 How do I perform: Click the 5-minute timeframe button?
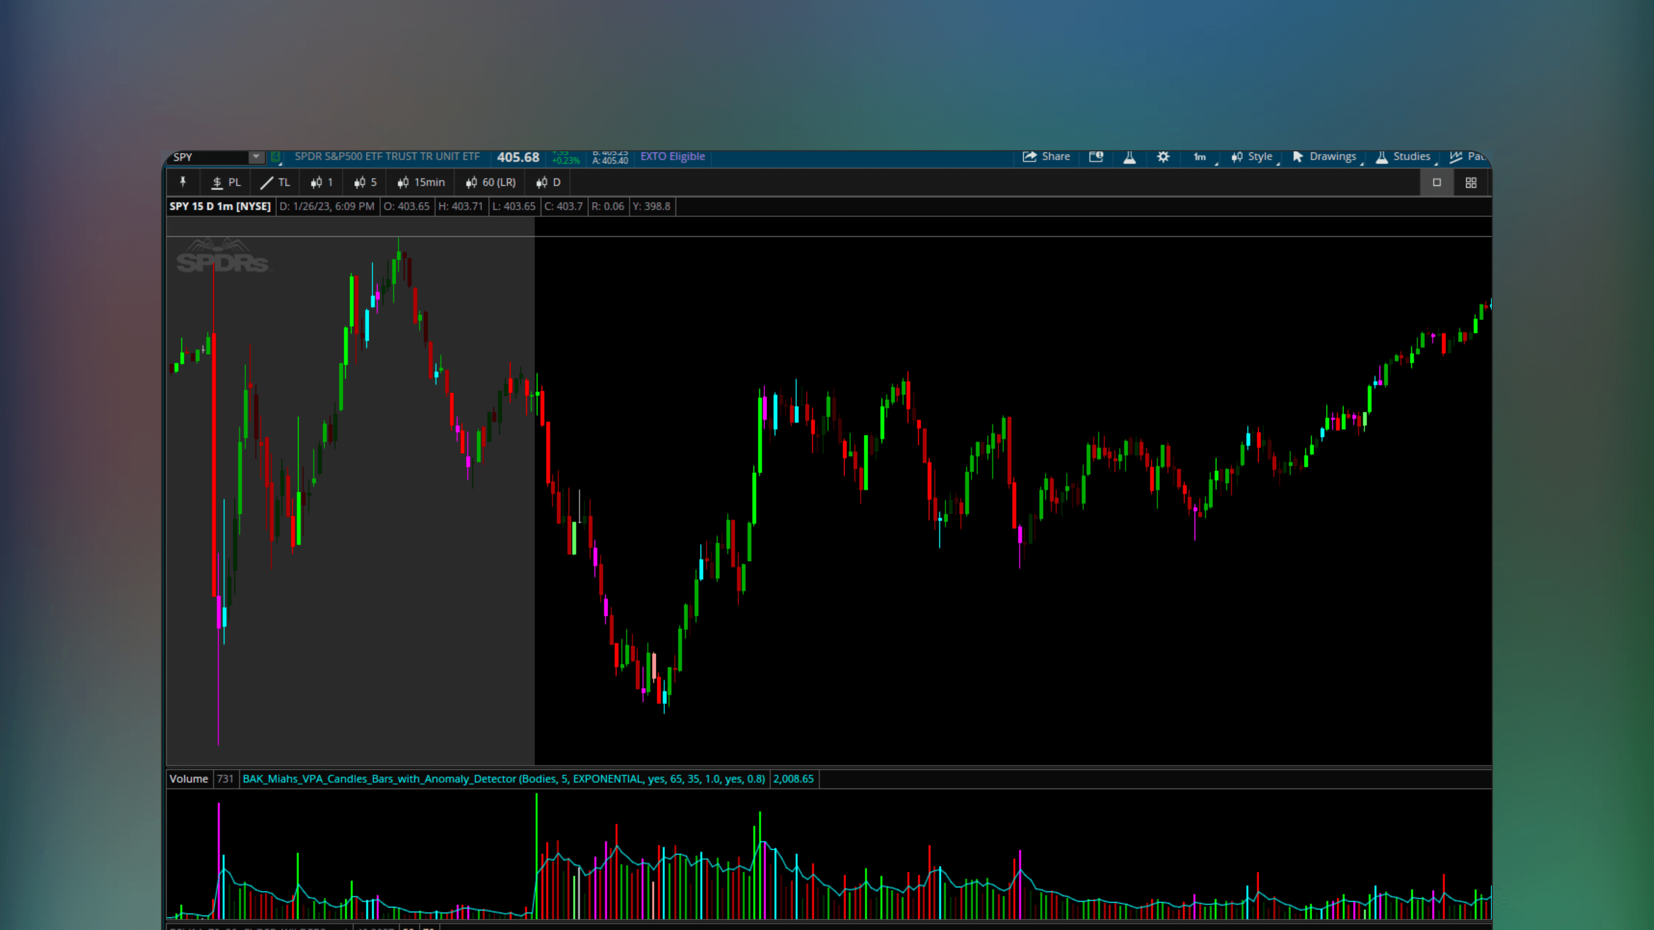[x=364, y=182]
